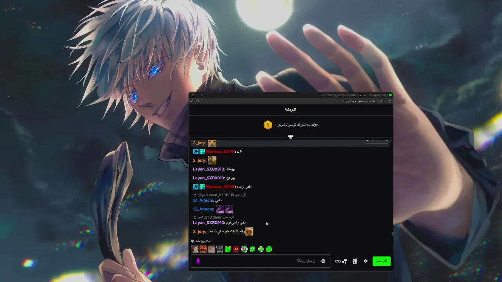
Task: Insert the green flat-mouth emote
Action: pos(253,249)
